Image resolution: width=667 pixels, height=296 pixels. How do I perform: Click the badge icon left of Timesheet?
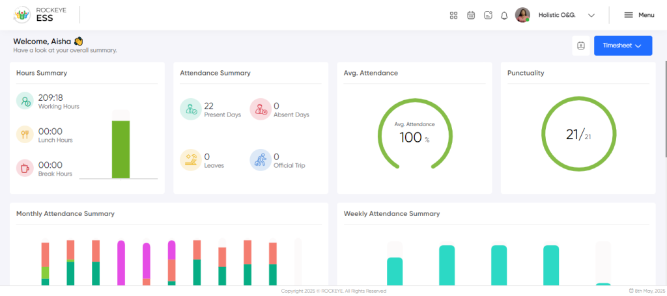click(581, 46)
